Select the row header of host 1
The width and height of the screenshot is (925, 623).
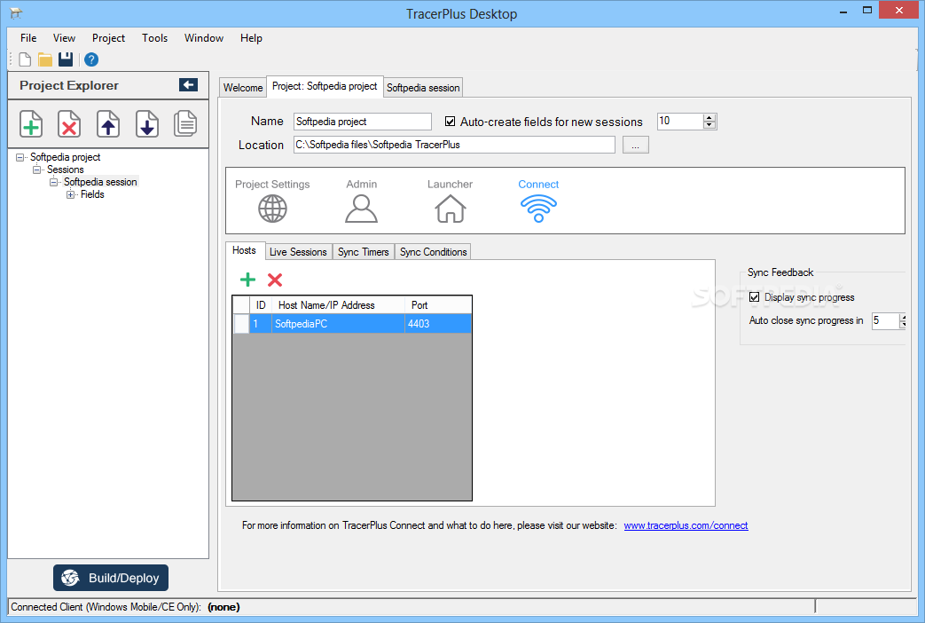(x=241, y=324)
